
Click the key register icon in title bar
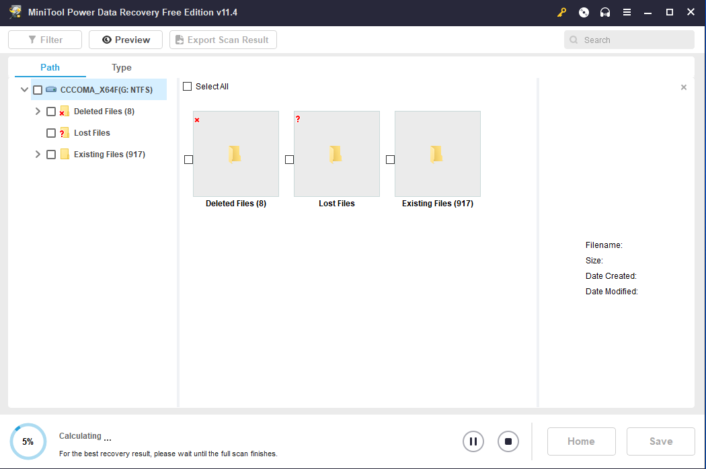[561, 13]
